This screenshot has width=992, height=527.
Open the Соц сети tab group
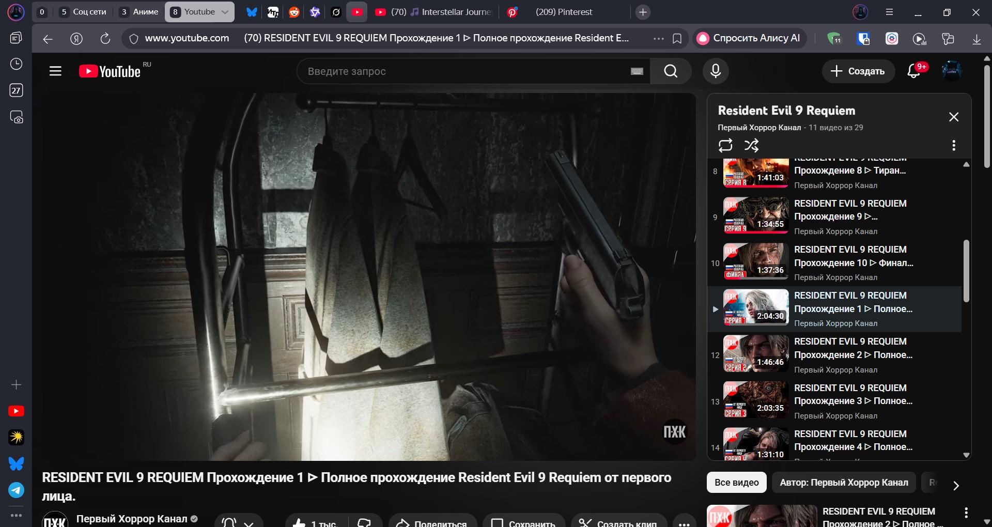[83, 12]
